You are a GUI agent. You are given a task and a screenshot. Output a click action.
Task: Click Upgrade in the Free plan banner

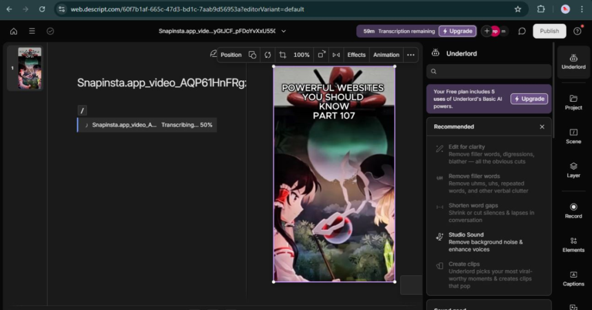tap(529, 99)
